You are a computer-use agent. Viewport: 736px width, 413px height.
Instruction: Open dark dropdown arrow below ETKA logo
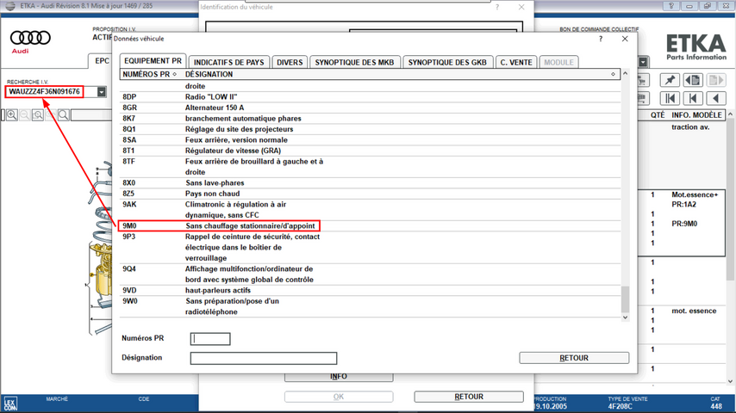643,62
